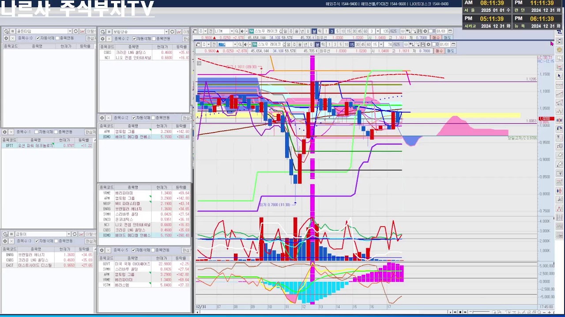The width and height of the screenshot is (565, 317).
Task: Check 종목연동 in 복합상승 panel
Action: pyautogui.click(x=154, y=39)
